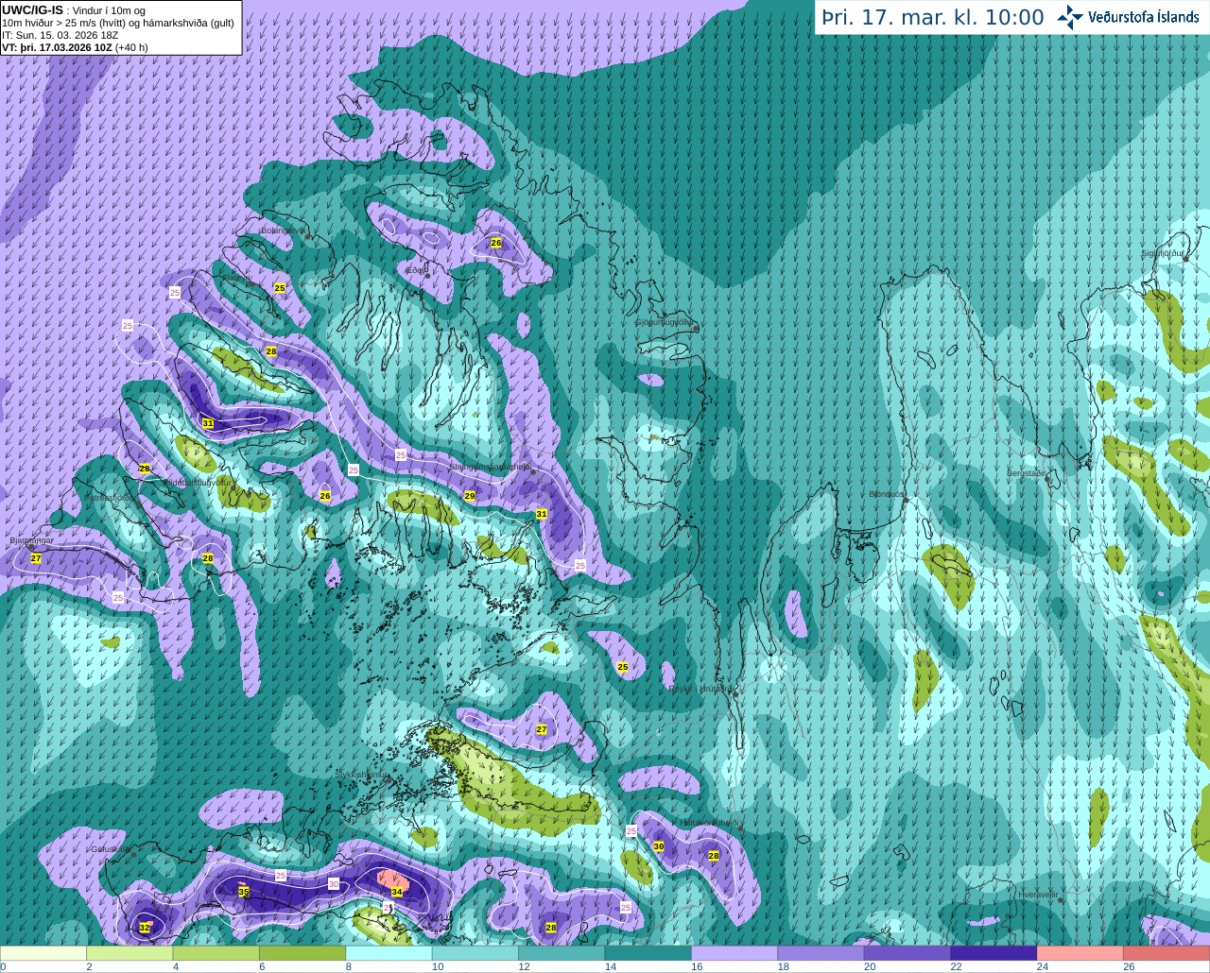Select the dark teal 14–16 legend swatch

648,953
